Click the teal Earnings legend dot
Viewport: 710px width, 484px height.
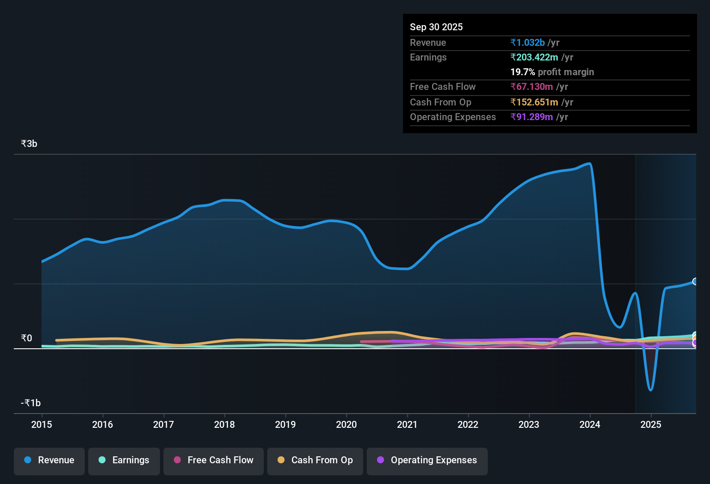[x=102, y=460]
